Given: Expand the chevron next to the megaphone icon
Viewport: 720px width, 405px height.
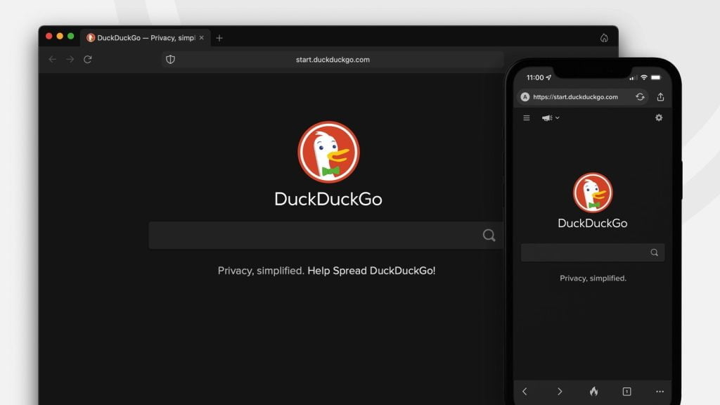Looking at the screenshot, I should pyautogui.click(x=555, y=117).
